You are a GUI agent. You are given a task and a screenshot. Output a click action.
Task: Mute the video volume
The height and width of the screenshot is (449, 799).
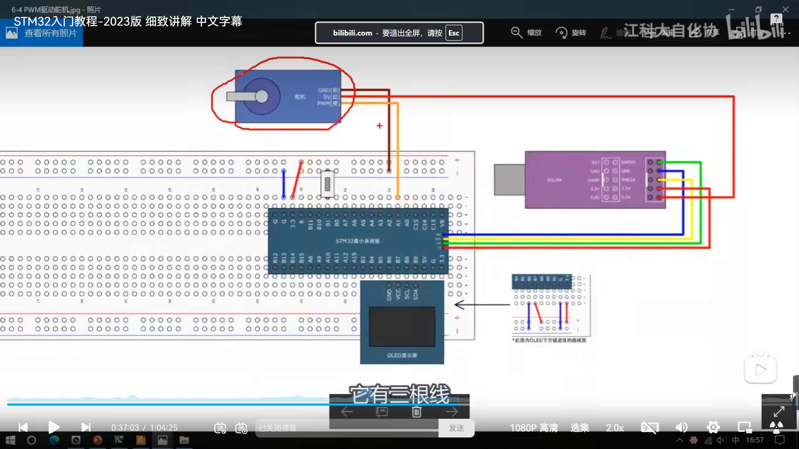click(x=682, y=427)
